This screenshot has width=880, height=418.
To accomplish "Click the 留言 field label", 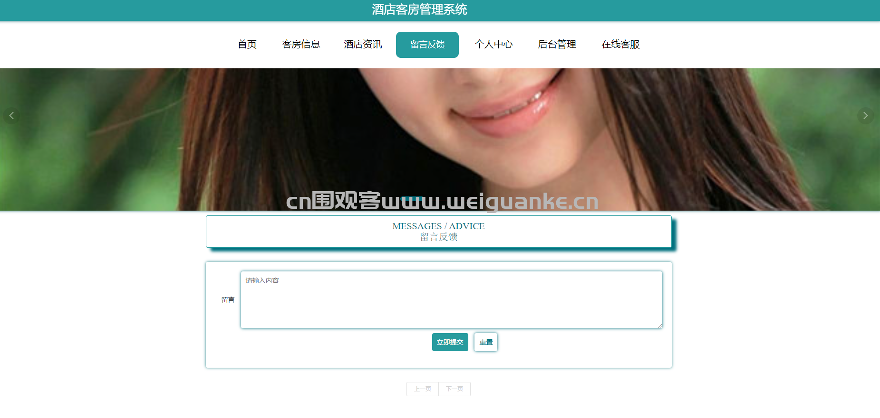I will point(228,300).
